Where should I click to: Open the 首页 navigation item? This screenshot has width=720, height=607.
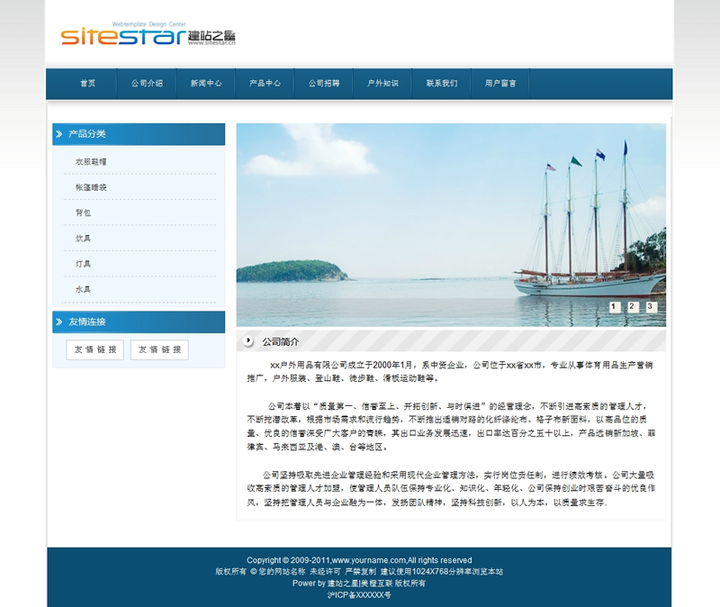pos(87,84)
